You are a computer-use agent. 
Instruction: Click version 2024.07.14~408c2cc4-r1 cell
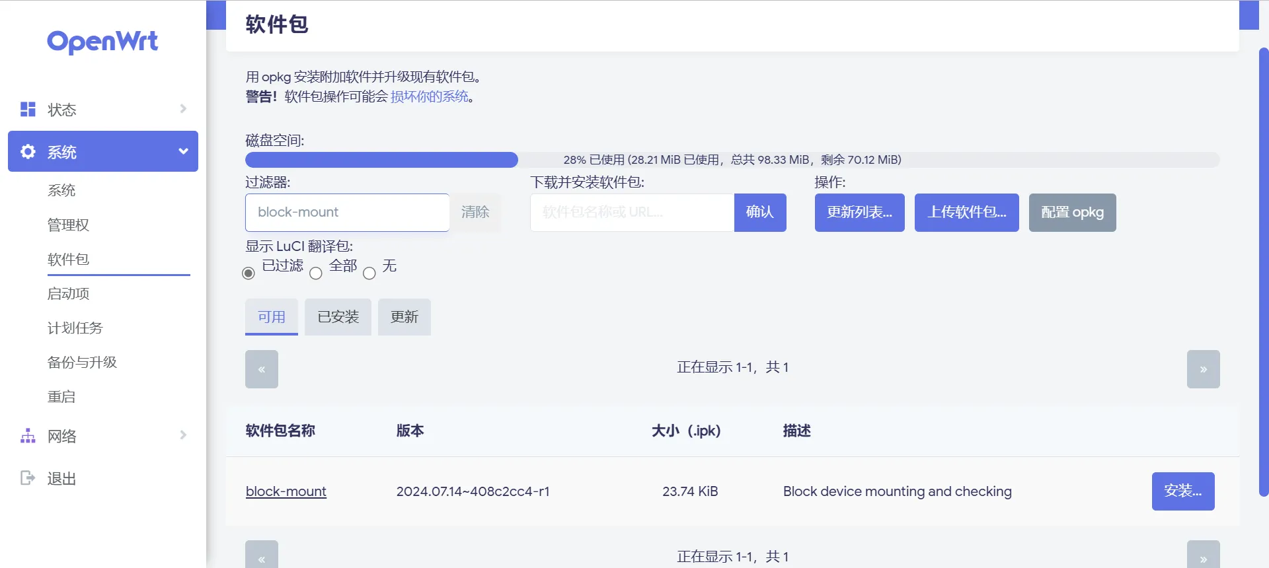(473, 491)
